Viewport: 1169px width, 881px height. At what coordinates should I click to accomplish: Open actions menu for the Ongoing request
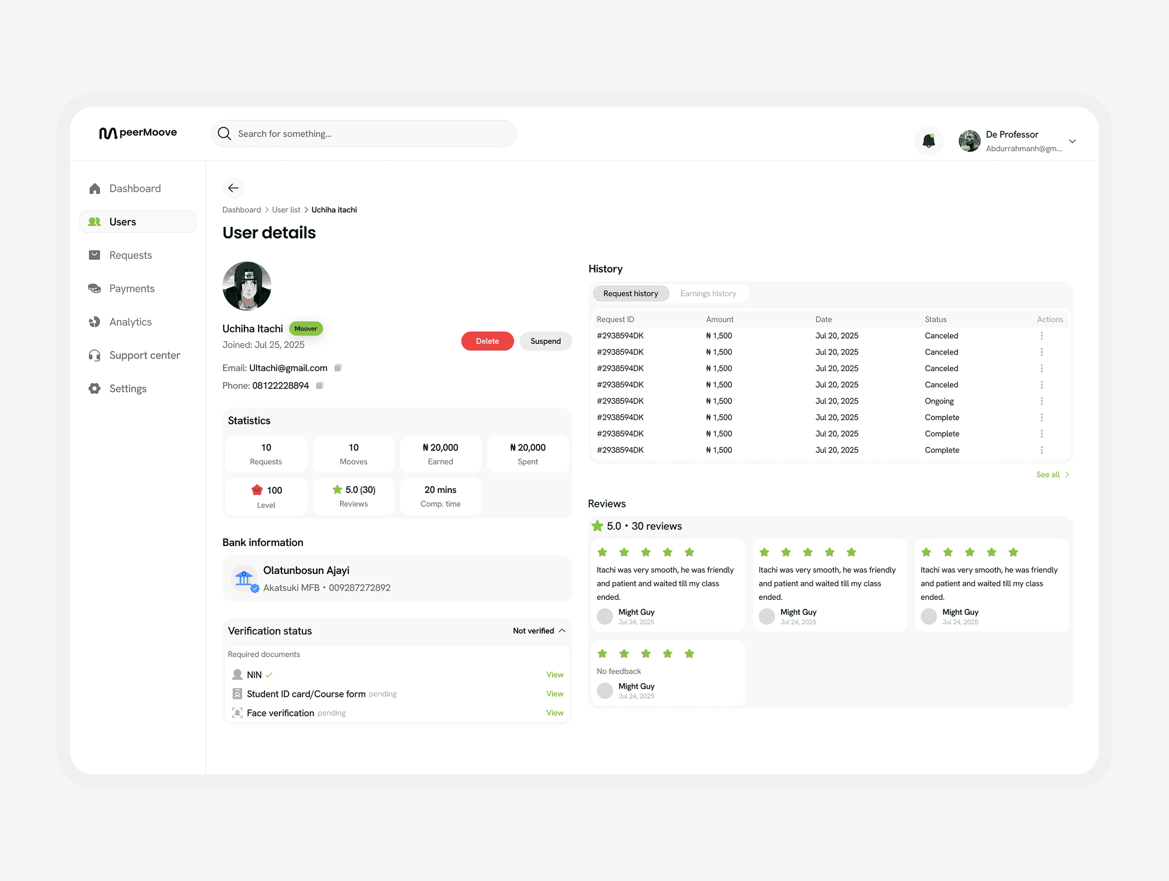pos(1042,401)
